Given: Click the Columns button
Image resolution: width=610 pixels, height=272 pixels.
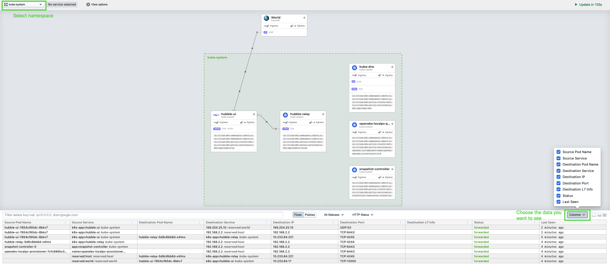Looking at the screenshot, I should tap(577, 215).
